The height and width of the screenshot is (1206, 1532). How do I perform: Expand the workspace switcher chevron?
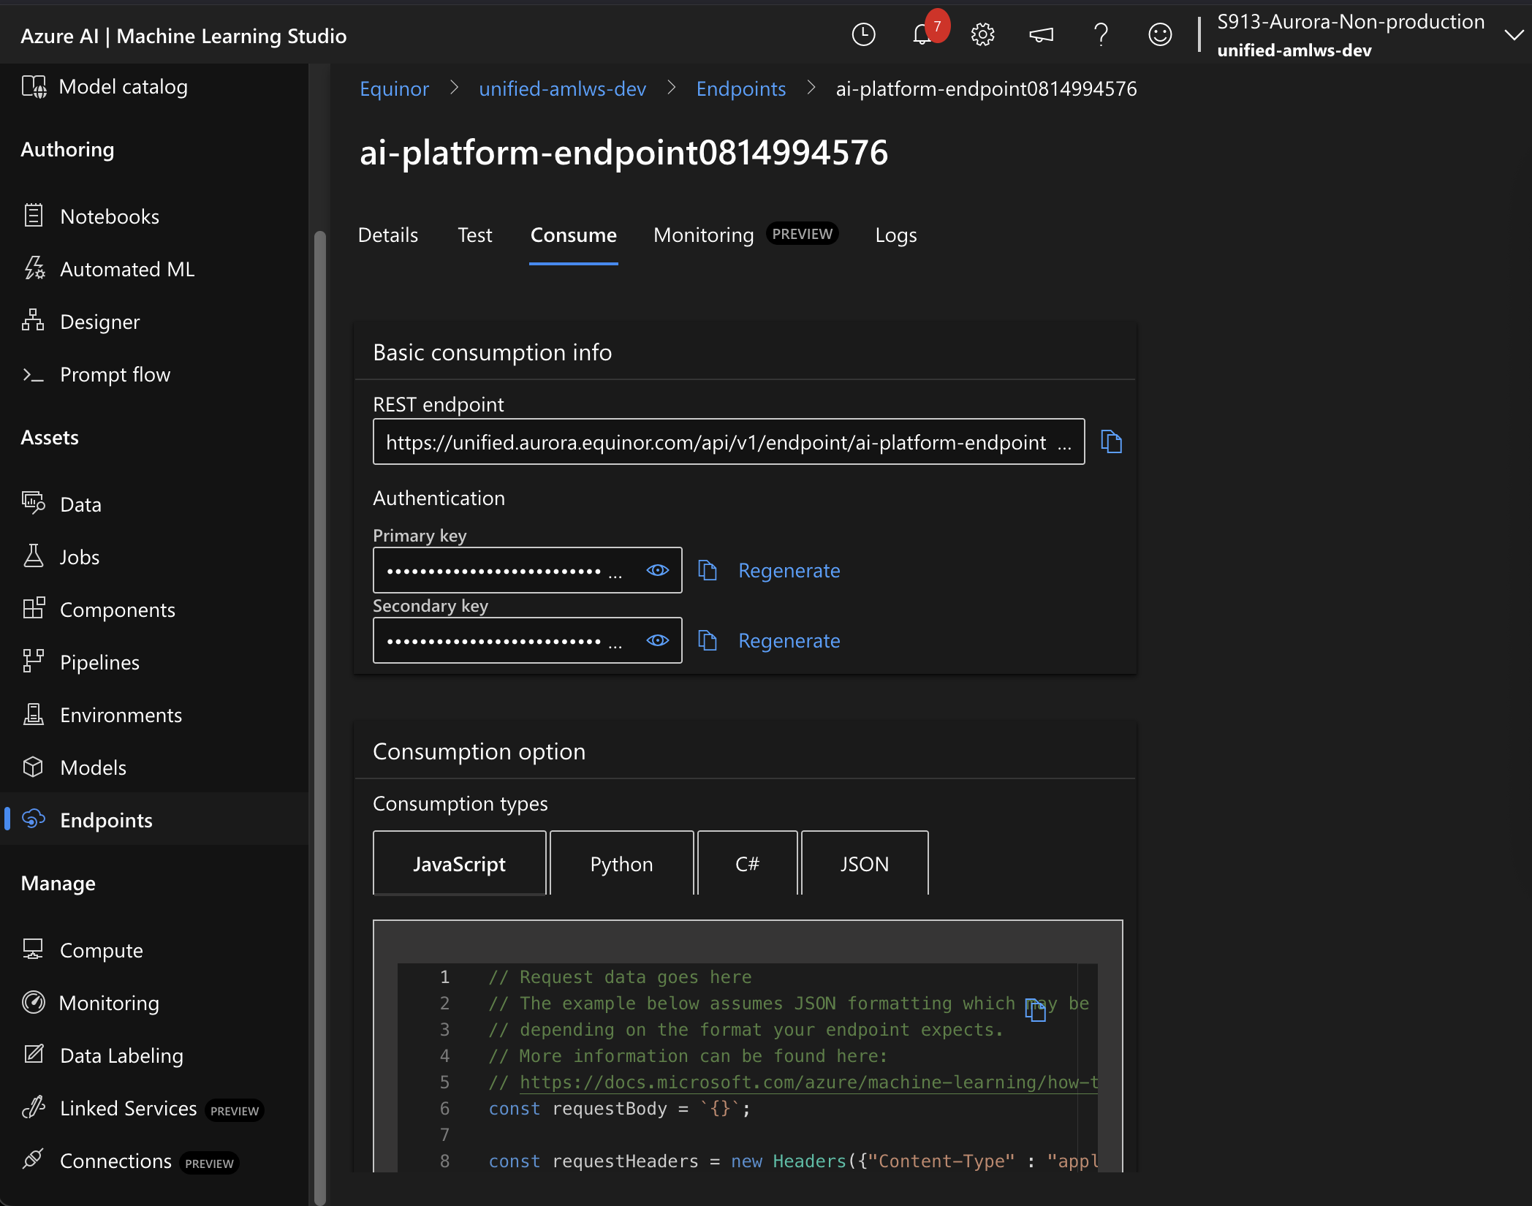1514,35
